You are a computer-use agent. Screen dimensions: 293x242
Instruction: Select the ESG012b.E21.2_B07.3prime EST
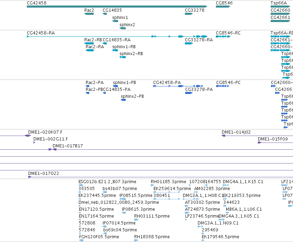pos(81,185)
